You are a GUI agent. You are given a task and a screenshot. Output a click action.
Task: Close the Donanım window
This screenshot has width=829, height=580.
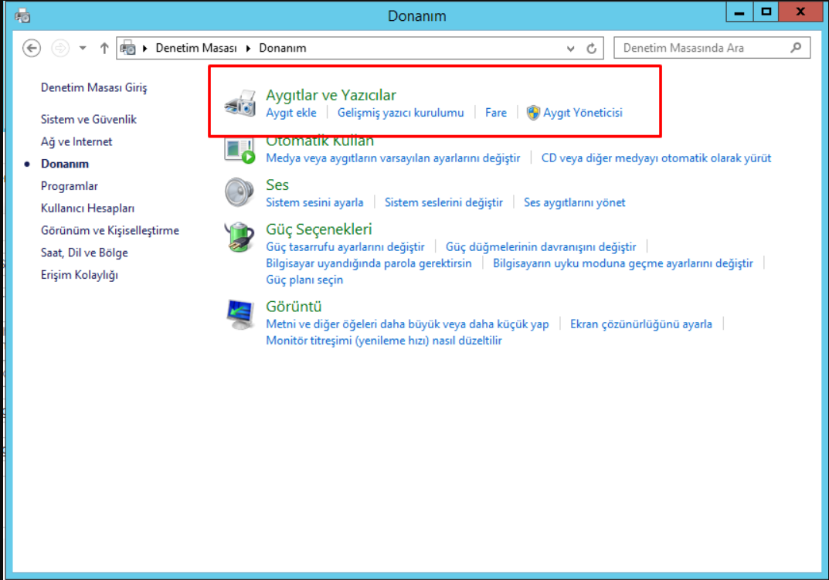point(800,12)
